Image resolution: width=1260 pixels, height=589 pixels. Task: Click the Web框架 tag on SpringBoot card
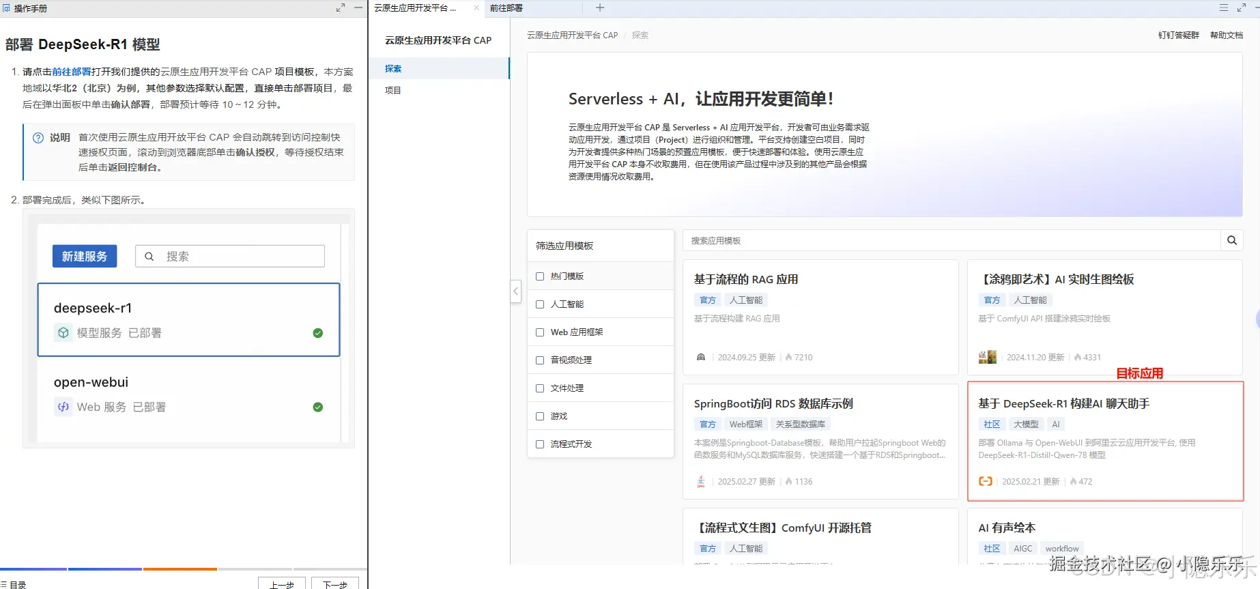(746, 425)
